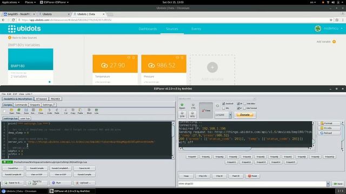The height and width of the screenshot is (194, 346).
Task: Open the ESPlorer-ESPlorer app menu
Action: [54, 2]
